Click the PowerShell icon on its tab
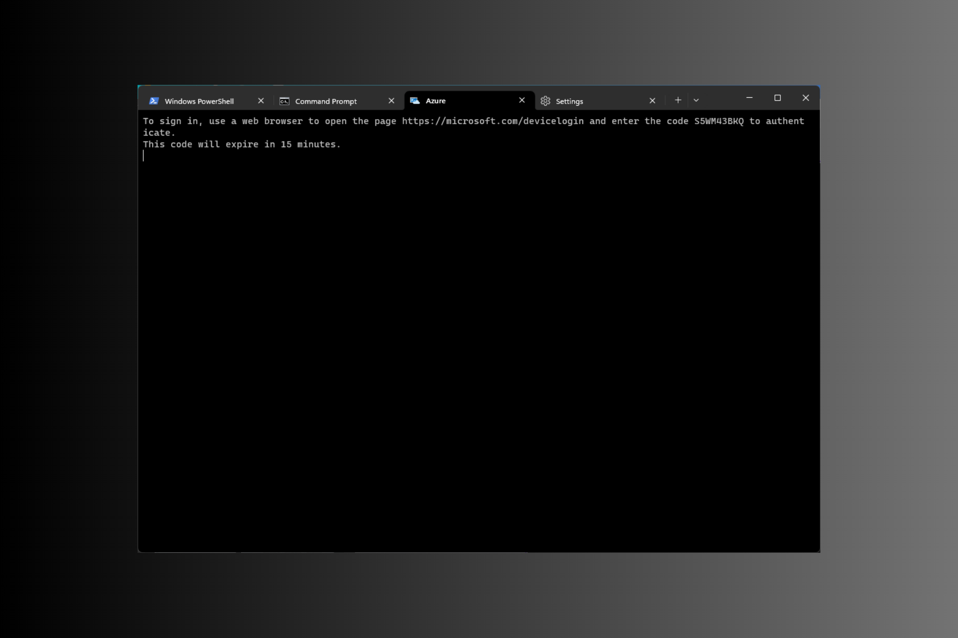Viewport: 958px width, 638px height. click(x=154, y=101)
